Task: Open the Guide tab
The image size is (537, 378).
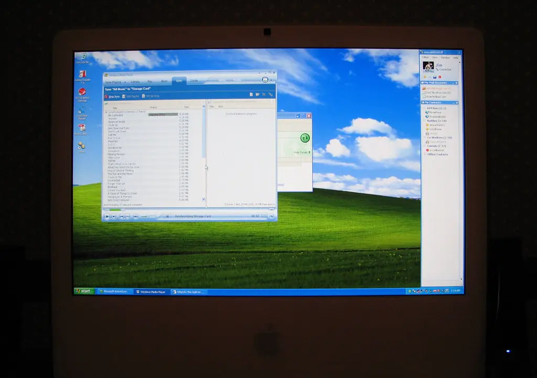Action: [x=194, y=81]
